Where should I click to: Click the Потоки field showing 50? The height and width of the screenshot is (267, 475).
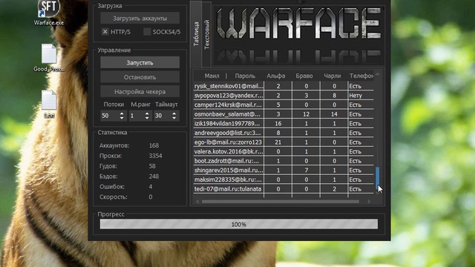(x=110, y=116)
